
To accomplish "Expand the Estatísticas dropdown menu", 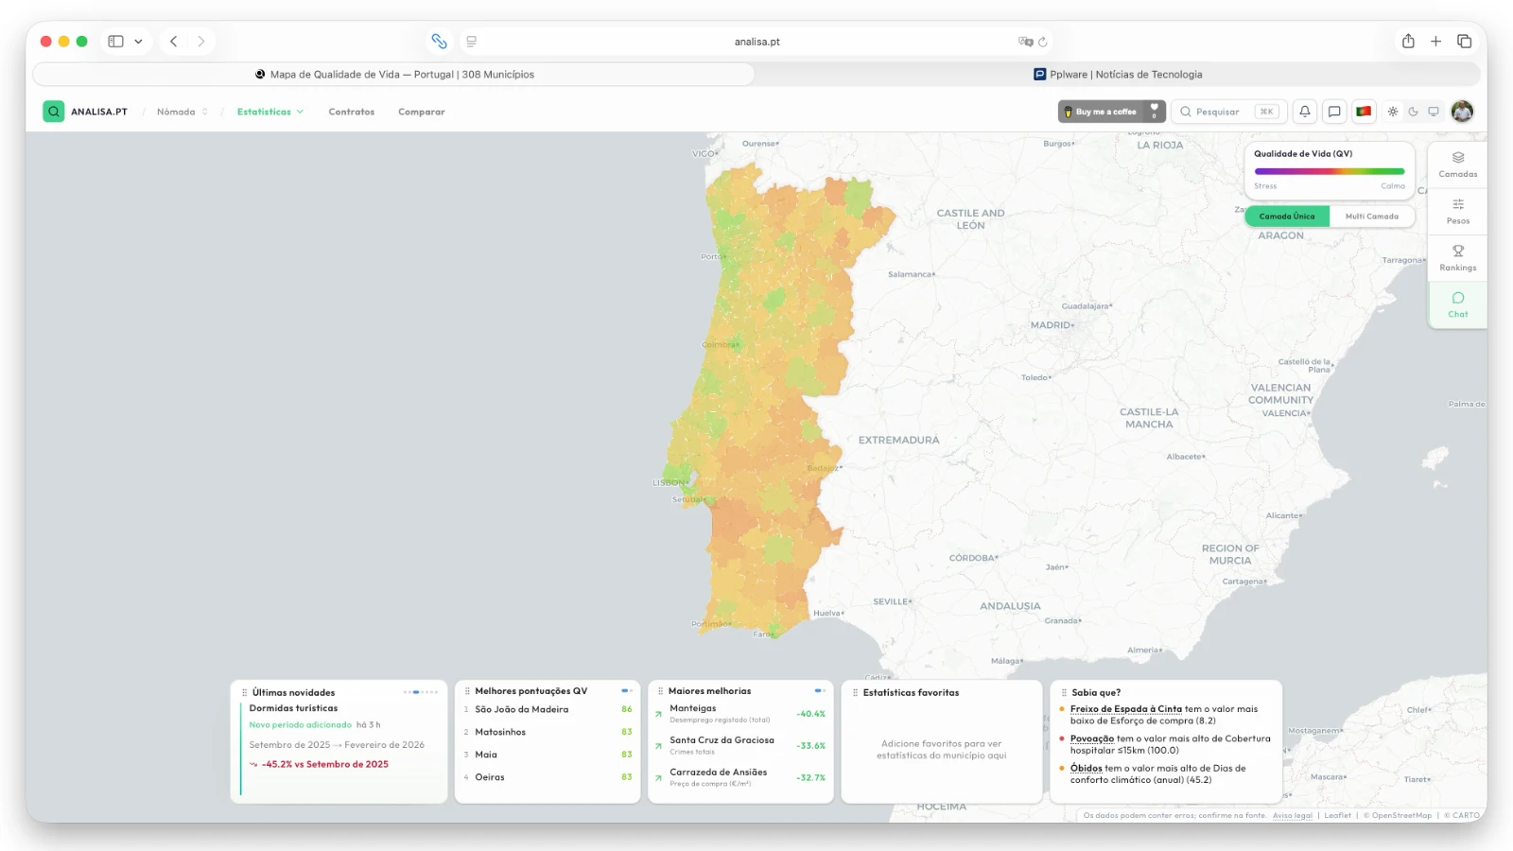I will click(x=270, y=112).
